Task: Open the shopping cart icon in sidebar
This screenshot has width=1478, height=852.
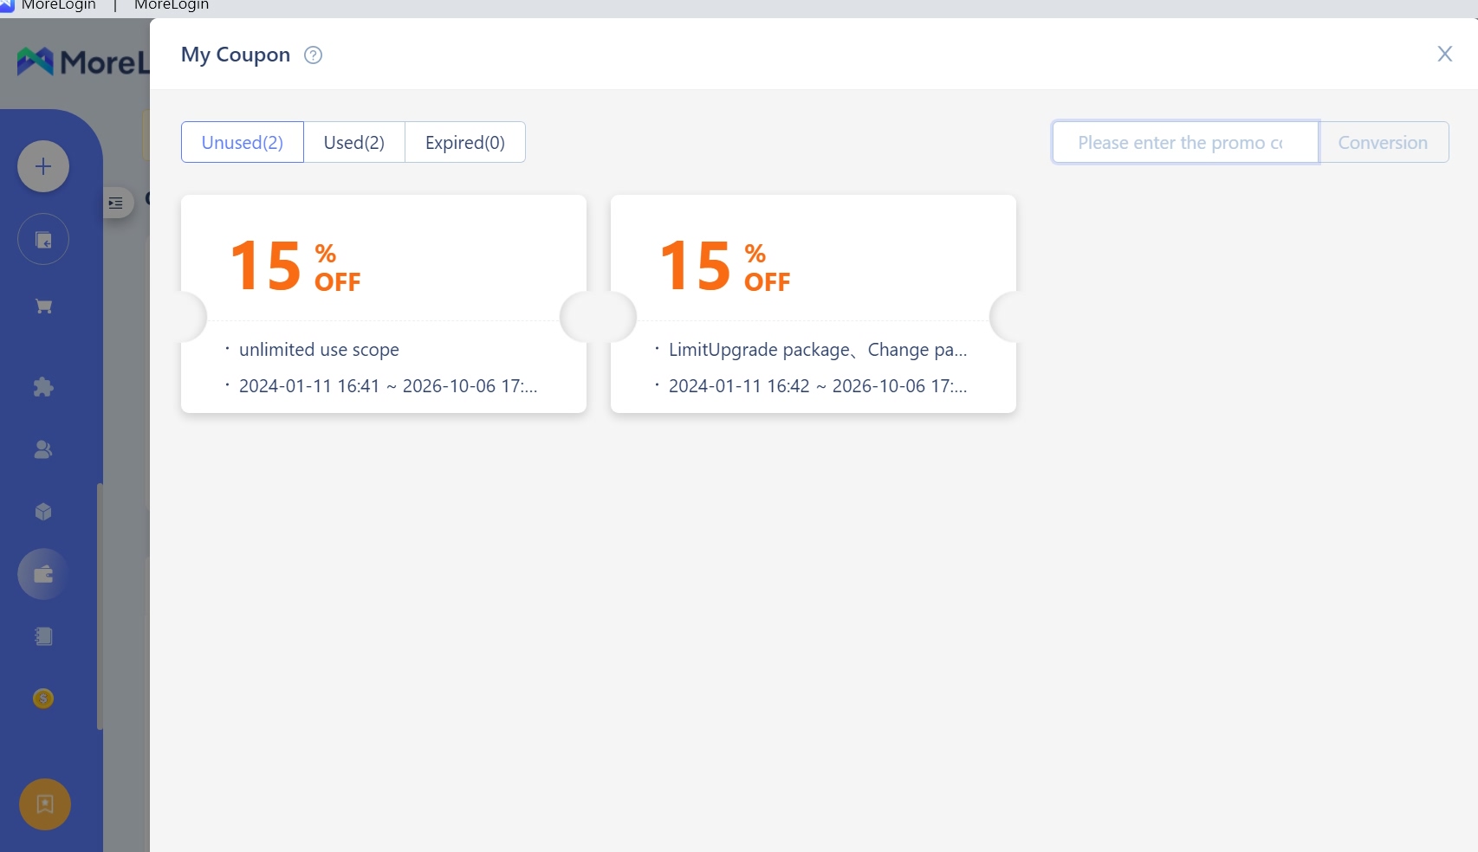Action: pos(43,307)
